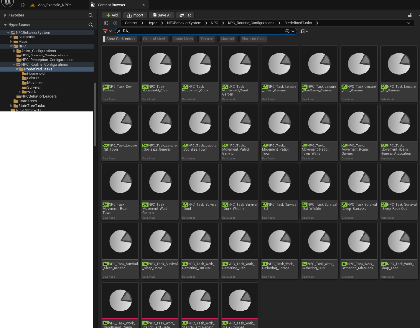Clear search text with the X icon
The height and width of the screenshot is (328, 420).
[x=119, y=31]
